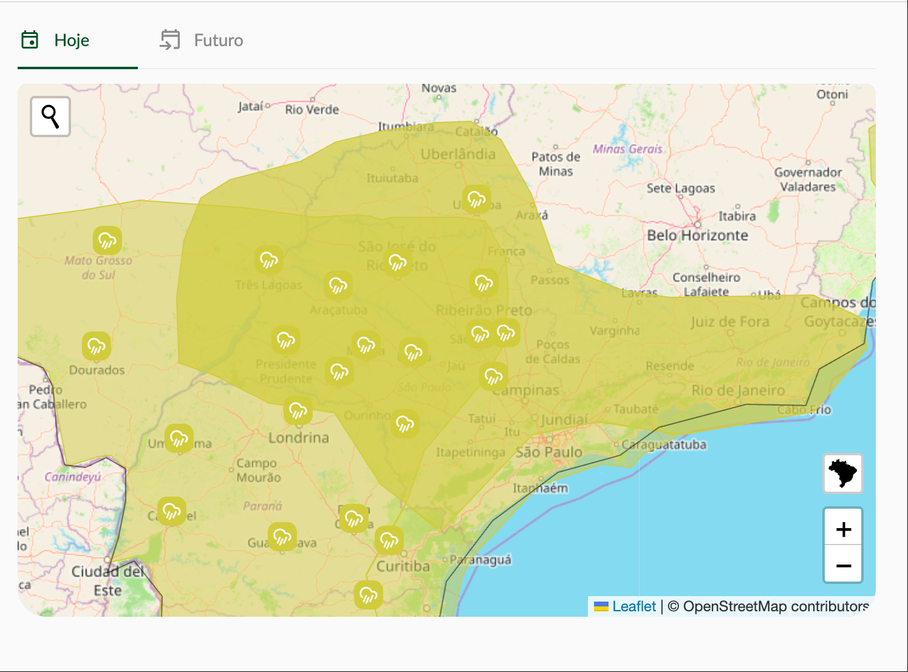
Task: Select rain alert icon directly above Curitiba
Action: [x=389, y=540]
